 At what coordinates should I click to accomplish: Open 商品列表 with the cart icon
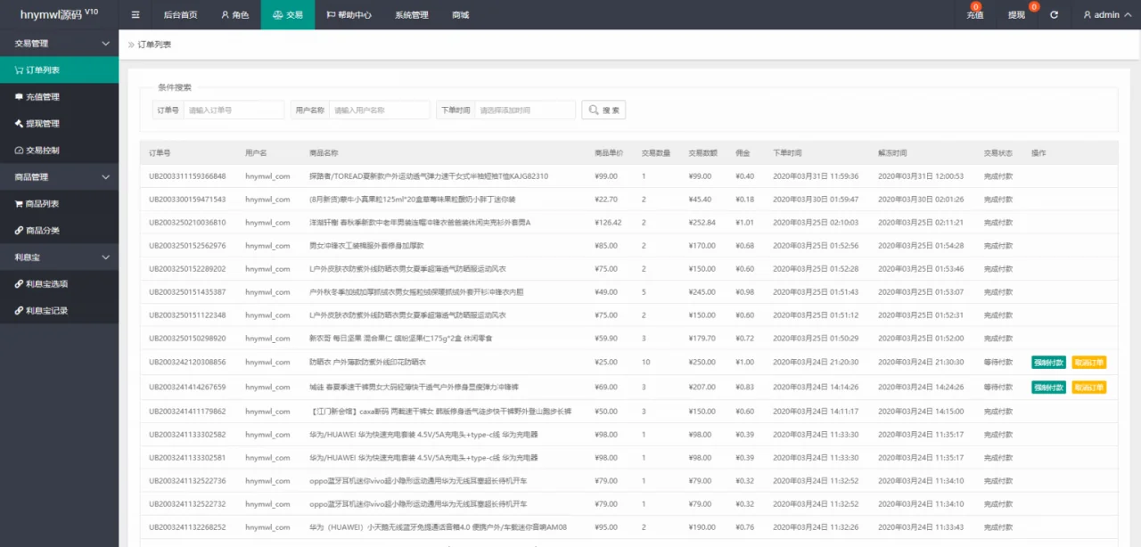pyautogui.click(x=42, y=204)
